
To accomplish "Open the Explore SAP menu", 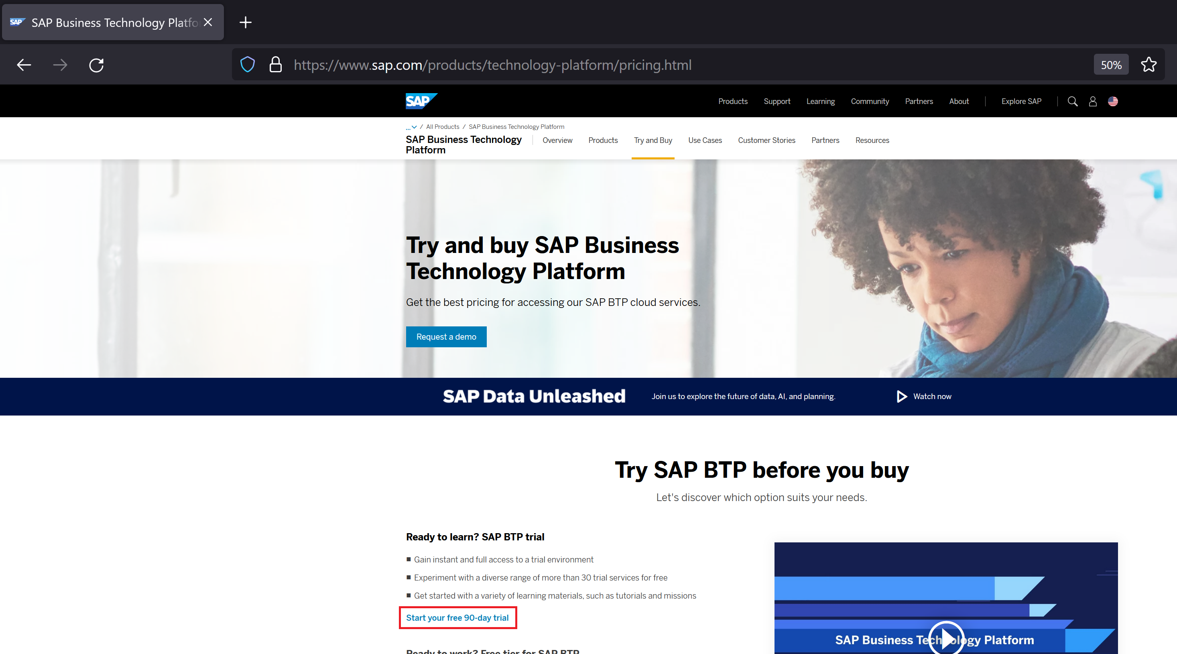I will (x=1021, y=102).
